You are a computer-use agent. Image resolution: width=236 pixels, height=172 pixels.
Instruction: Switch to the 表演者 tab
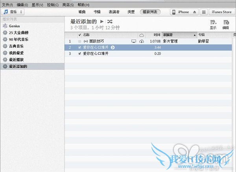[114, 12]
